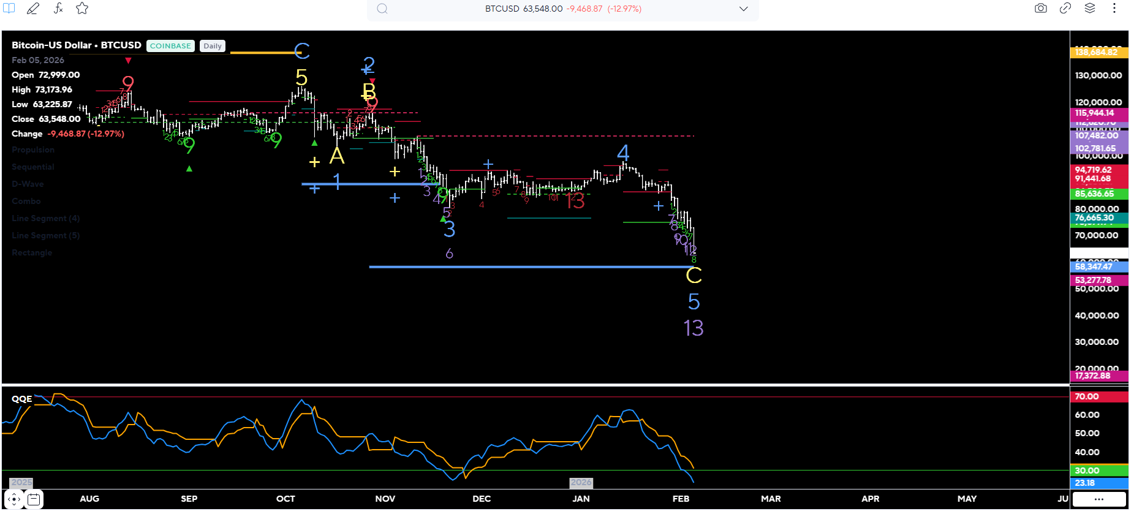Open the book icon in top-left toolbar
The width and height of the screenshot is (1134, 514).
[x=9, y=9]
